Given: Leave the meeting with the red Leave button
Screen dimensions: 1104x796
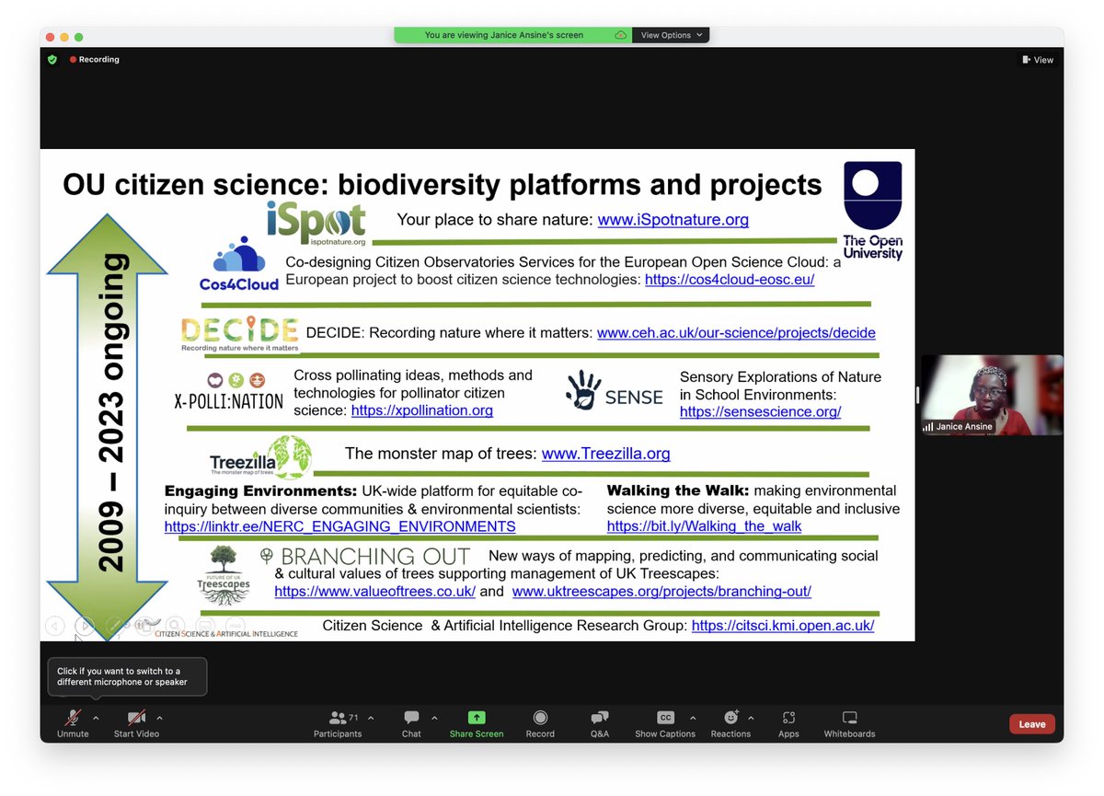Looking at the screenshot, I should (1032, 724).
